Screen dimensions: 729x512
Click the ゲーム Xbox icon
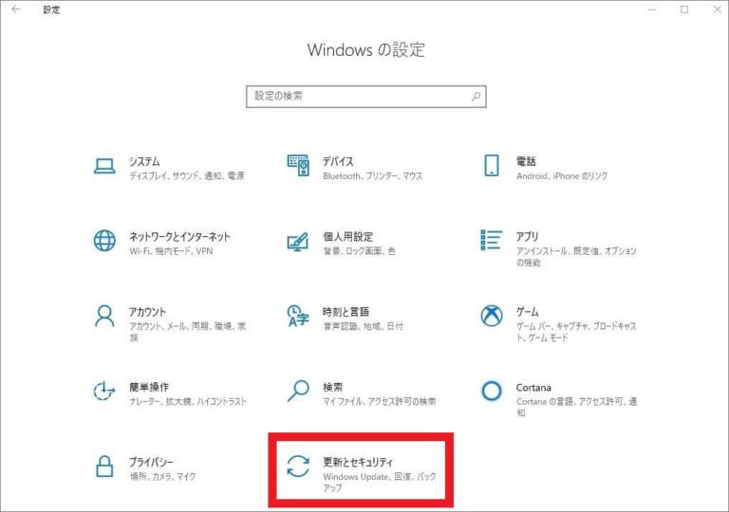tap(492, 316)
